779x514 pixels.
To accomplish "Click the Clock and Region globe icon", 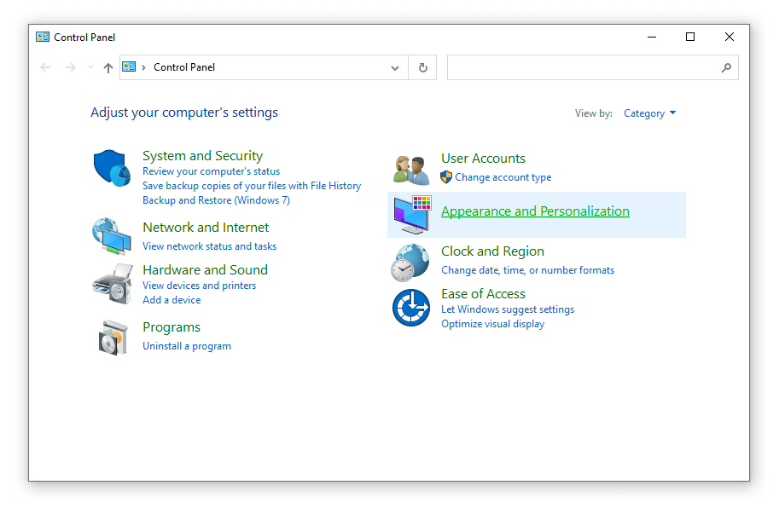I will tap(410, 263).
